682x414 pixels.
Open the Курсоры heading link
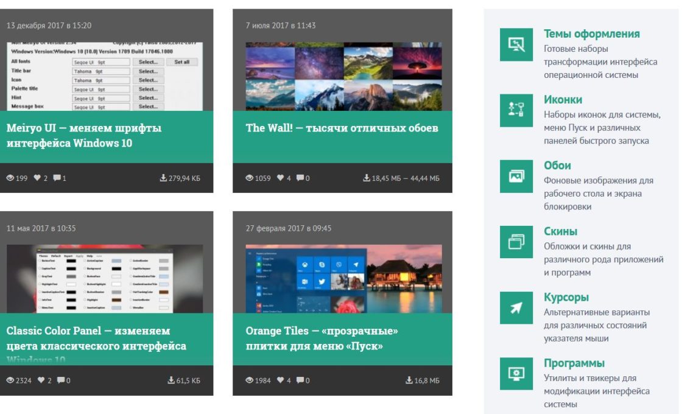[x=566, y=298]
